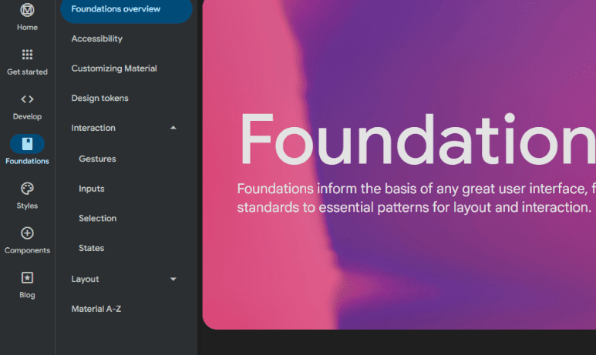Click the Styles label in nav rail

(27, 206)
